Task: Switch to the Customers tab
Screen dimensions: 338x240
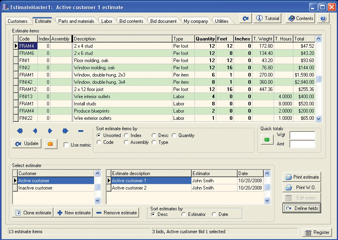Action: (x=18, y=21)
